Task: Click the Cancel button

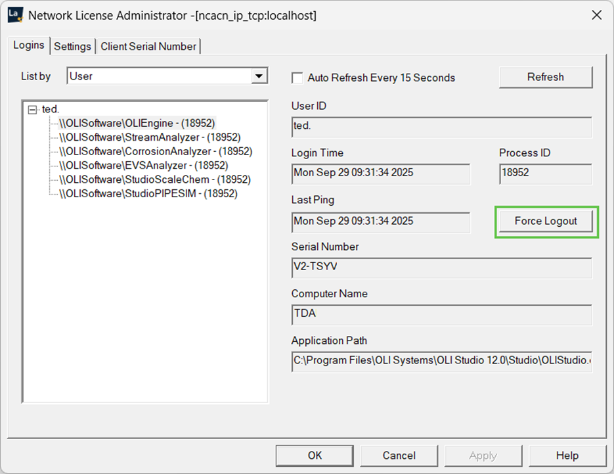Action: point(399,456)
